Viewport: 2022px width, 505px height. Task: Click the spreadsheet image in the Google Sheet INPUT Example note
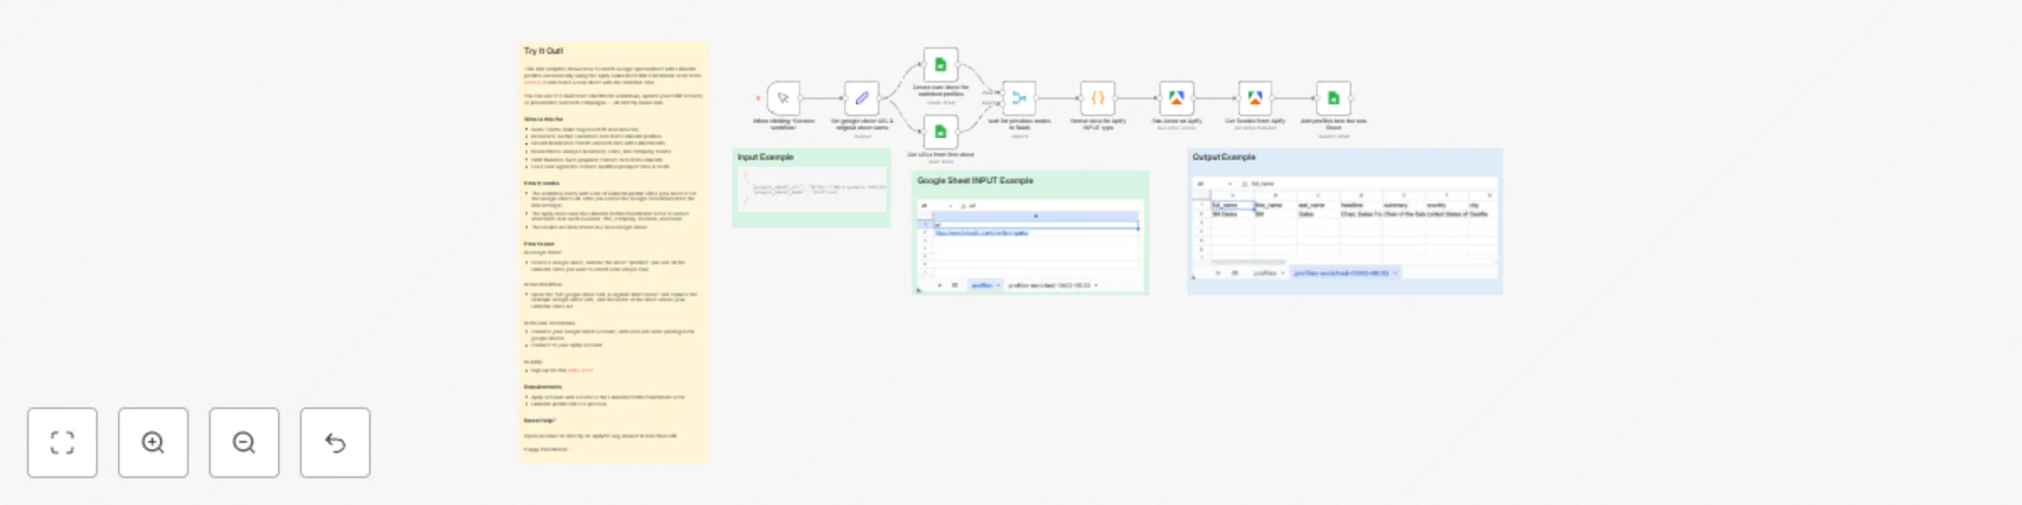(1030, 245)
